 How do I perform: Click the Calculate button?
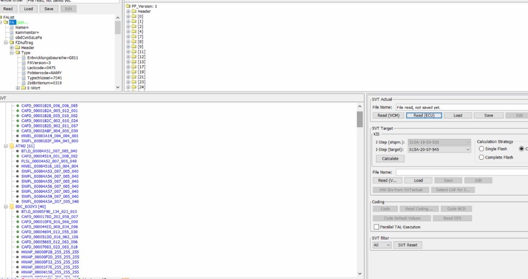390,159
